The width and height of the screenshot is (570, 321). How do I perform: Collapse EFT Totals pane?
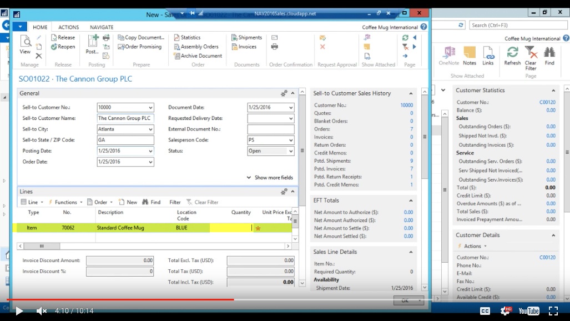tap(411, 200)
